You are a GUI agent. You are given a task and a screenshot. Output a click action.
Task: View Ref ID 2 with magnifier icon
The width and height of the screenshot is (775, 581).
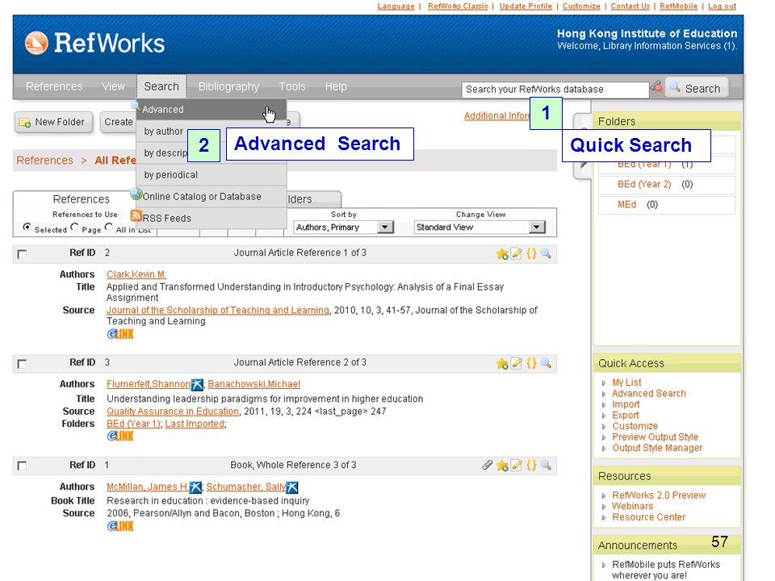click(x=546, y=254)
